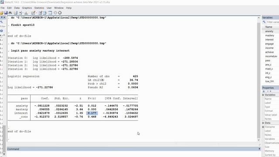Click the Review panel pin icon
The width and height of the screenshot is (279, 157).
click(2, 17)
